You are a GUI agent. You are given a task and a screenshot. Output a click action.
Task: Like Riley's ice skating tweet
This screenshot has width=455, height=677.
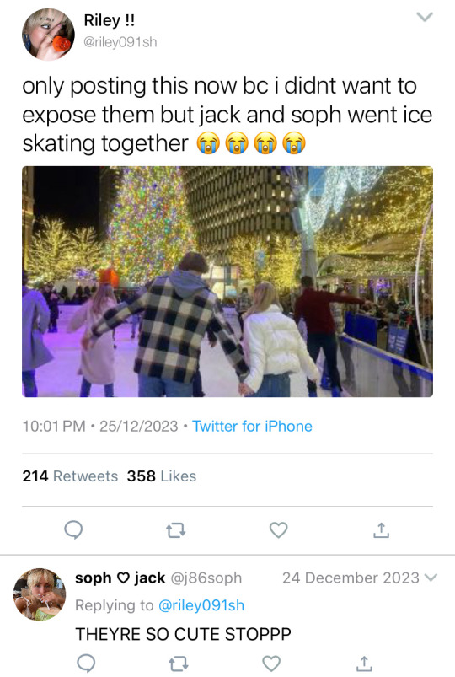click(278, 529)
